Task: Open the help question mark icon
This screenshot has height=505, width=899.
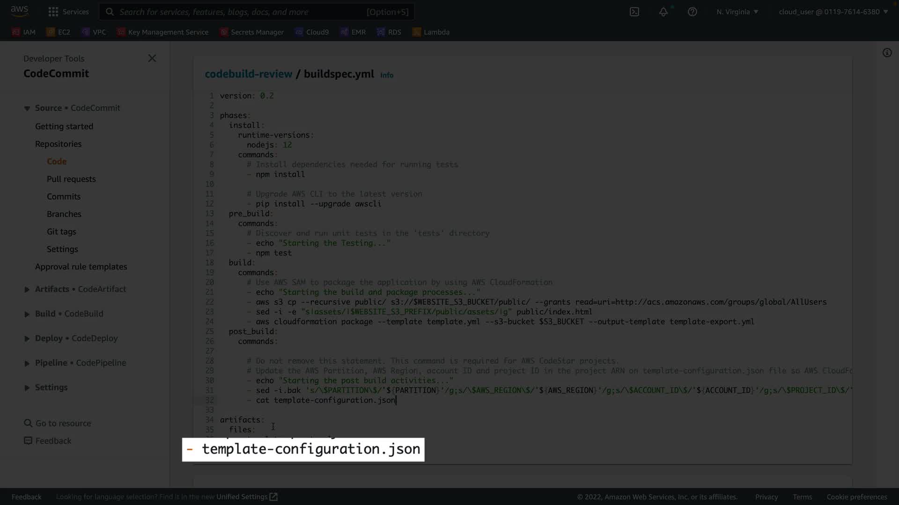Action: point(693,12)
